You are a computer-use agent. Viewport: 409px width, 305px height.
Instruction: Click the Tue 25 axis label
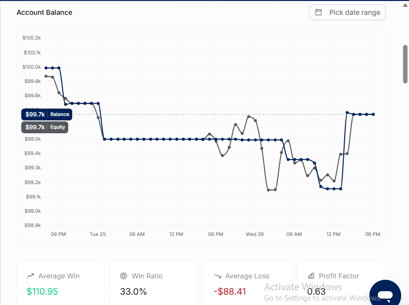[97, 234]
